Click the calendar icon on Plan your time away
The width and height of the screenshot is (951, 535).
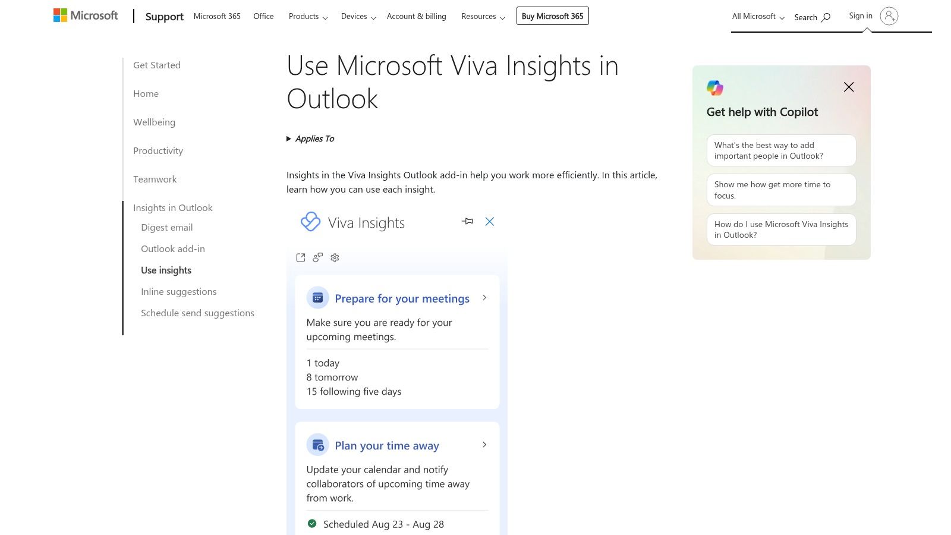tap(317, 445)
